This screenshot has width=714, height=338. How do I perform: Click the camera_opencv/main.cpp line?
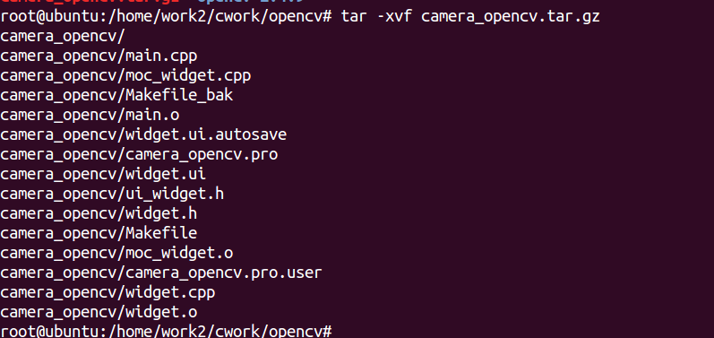point(99,57)
